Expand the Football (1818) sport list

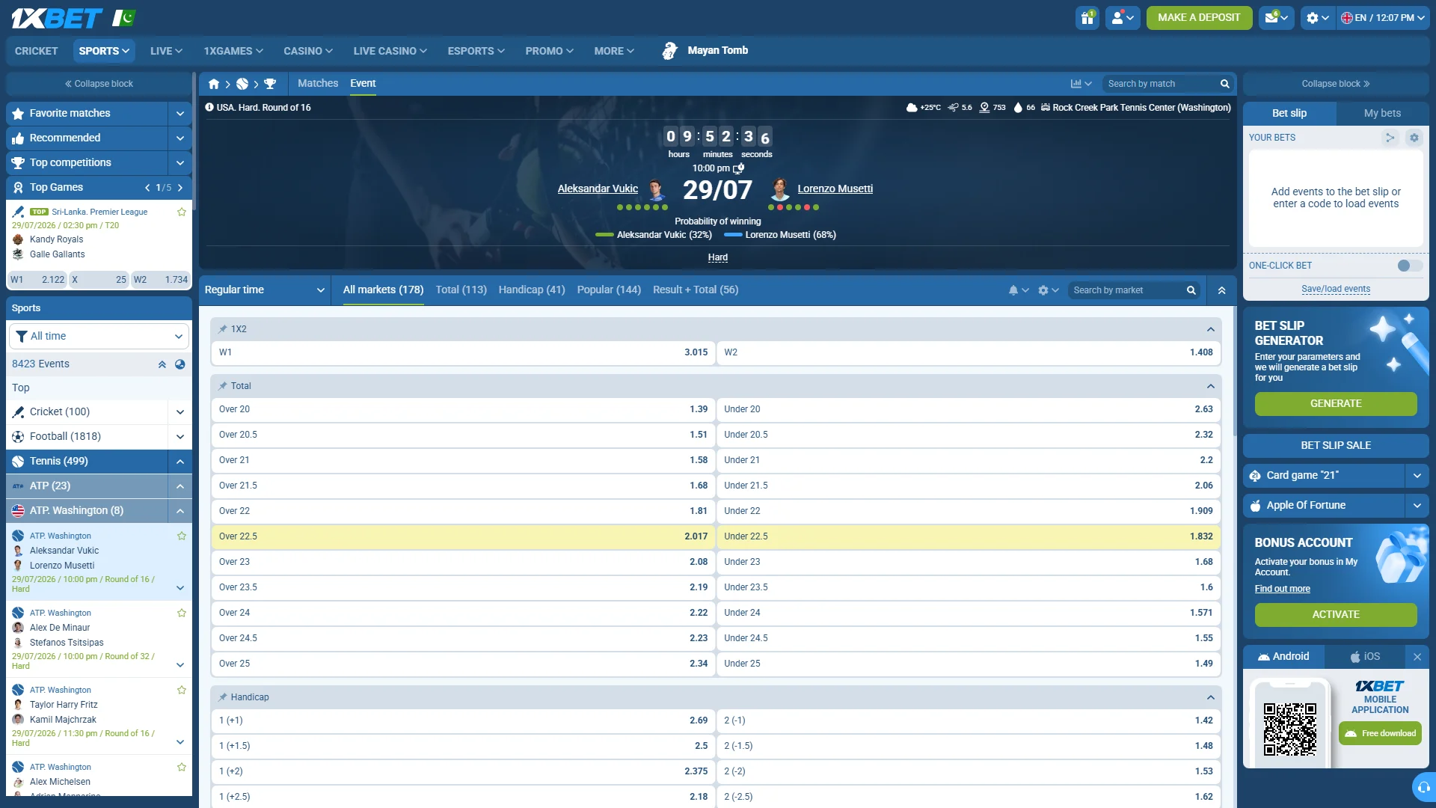pyautogui.click(x=180, y=437)
